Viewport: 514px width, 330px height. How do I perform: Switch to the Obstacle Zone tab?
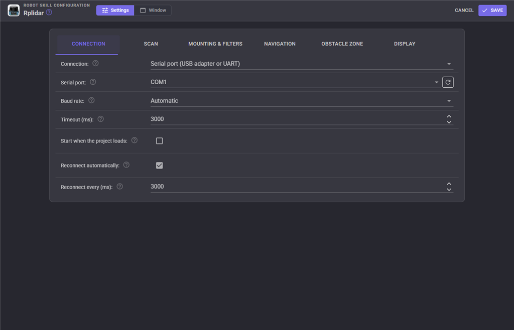tap(342, 44)
